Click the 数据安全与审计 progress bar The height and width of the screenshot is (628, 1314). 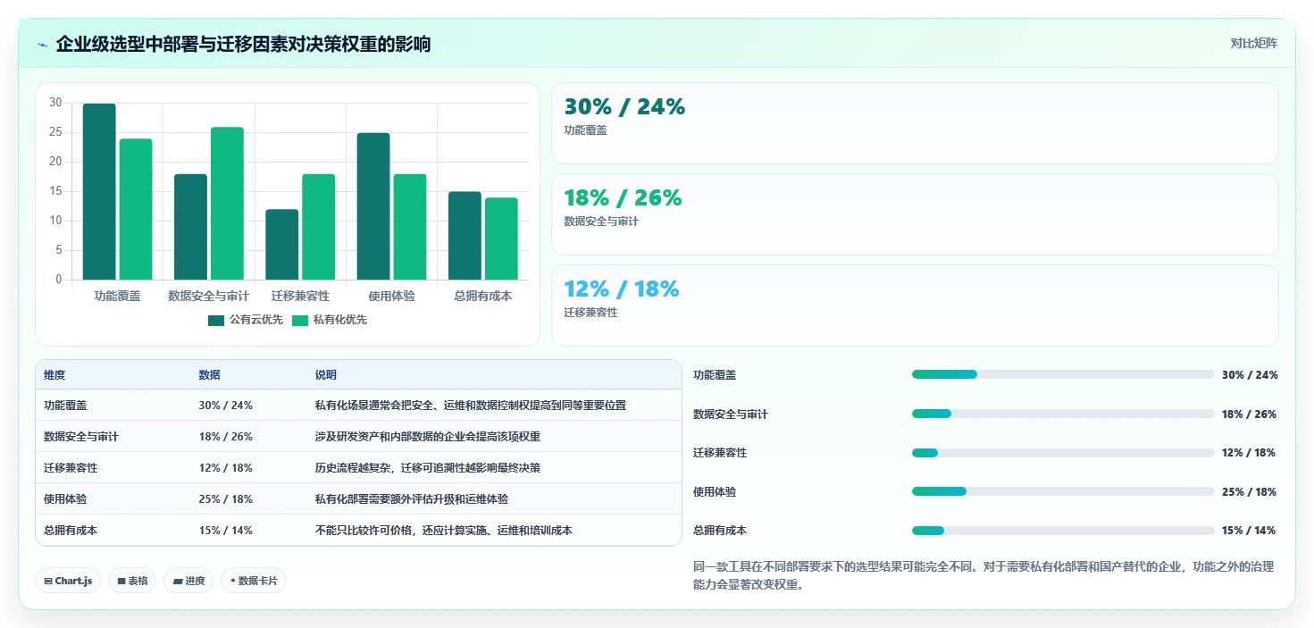tap(1063, 414)
